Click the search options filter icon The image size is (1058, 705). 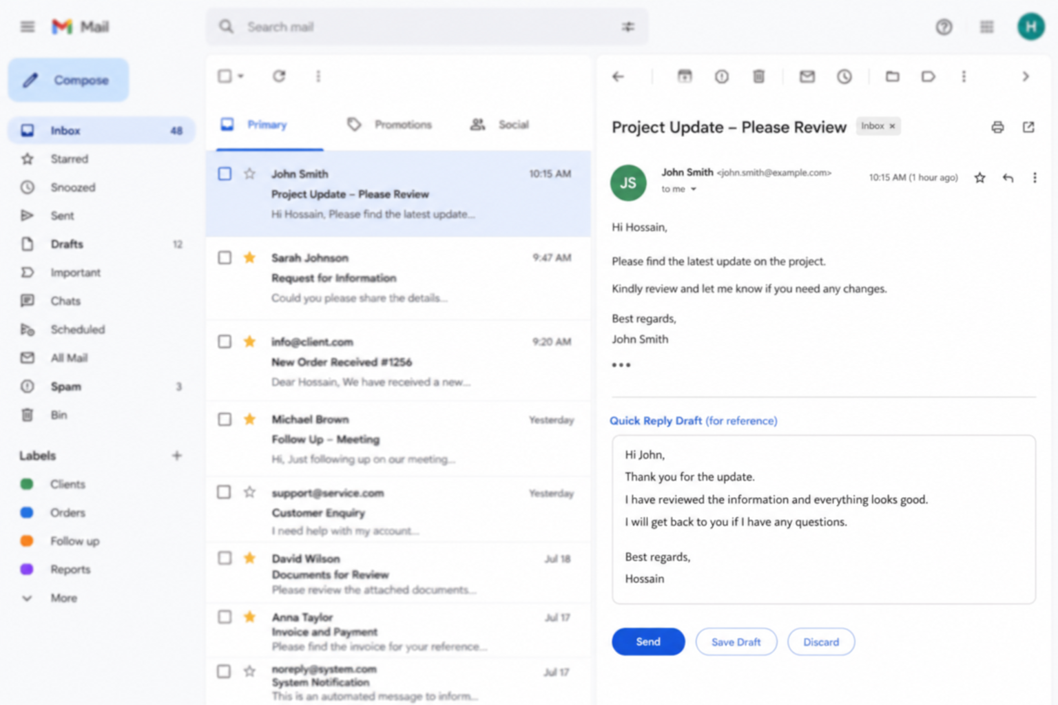tap(627, 27)
